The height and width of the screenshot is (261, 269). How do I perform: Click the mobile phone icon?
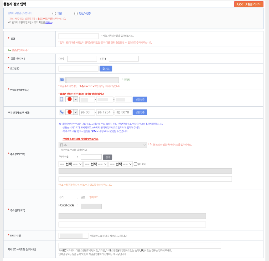[x=62, y=99]
